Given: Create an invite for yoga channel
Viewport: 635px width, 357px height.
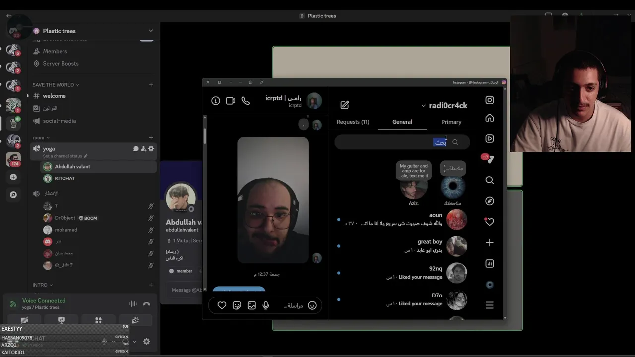Looking at the screenshot, I should (143, 149).
